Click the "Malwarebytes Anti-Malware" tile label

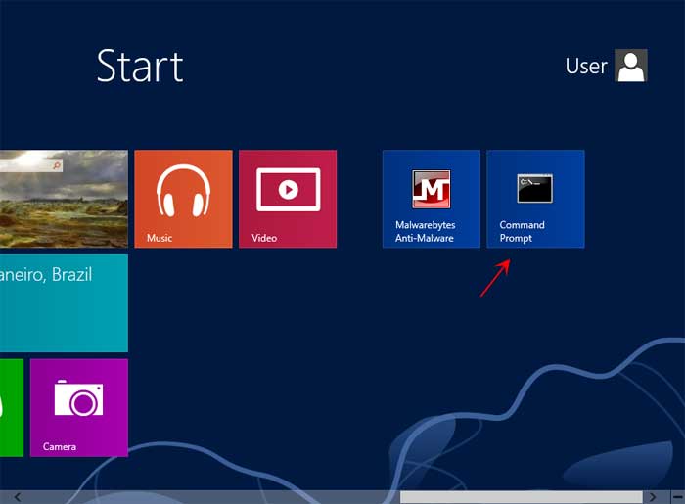(425, 231)
